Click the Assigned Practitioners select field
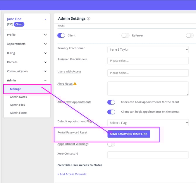This screenshot has width=196, height=183. [x=148, y=61]
